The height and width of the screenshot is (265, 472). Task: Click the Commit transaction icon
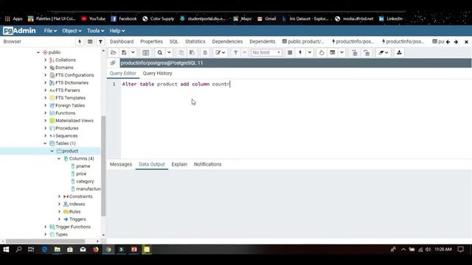[x=355, y=52]
